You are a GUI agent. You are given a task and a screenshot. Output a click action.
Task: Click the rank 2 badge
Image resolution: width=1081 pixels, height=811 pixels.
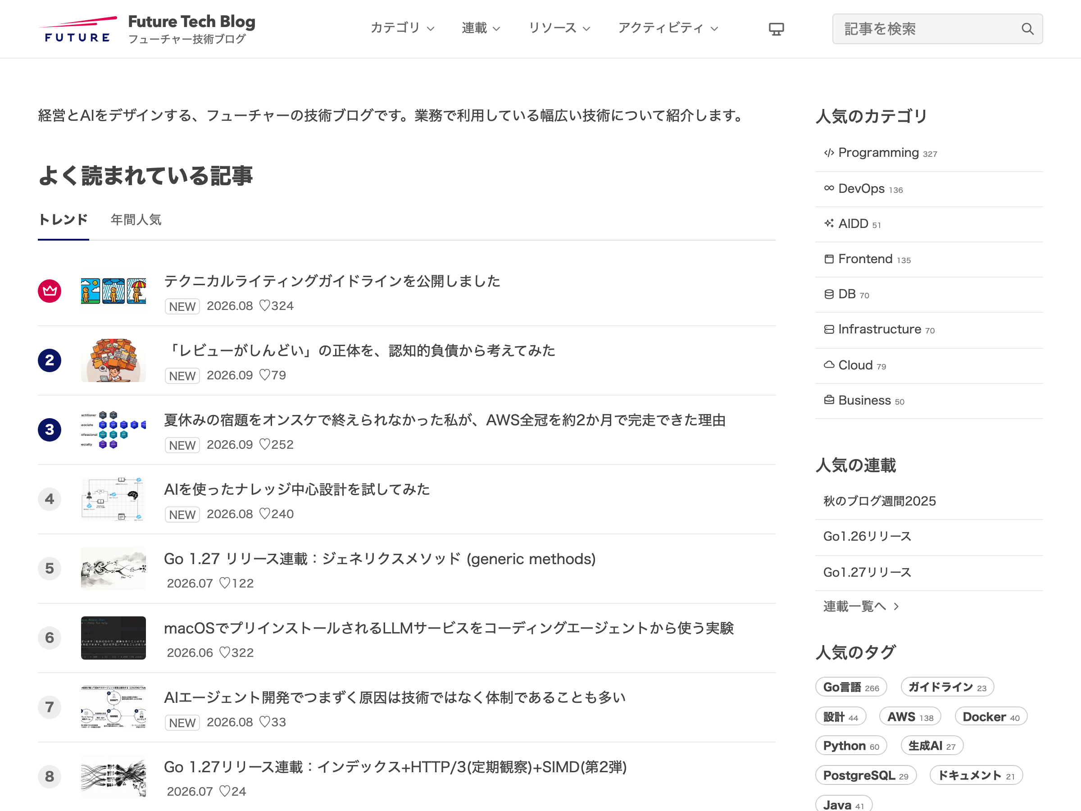50,360
